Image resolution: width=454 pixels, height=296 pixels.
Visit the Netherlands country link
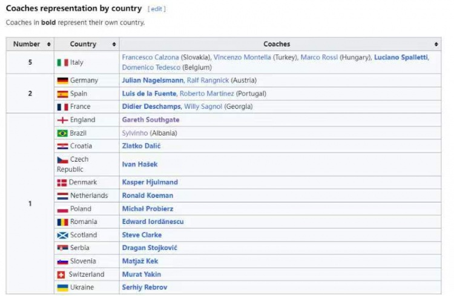tap(89, 196)
